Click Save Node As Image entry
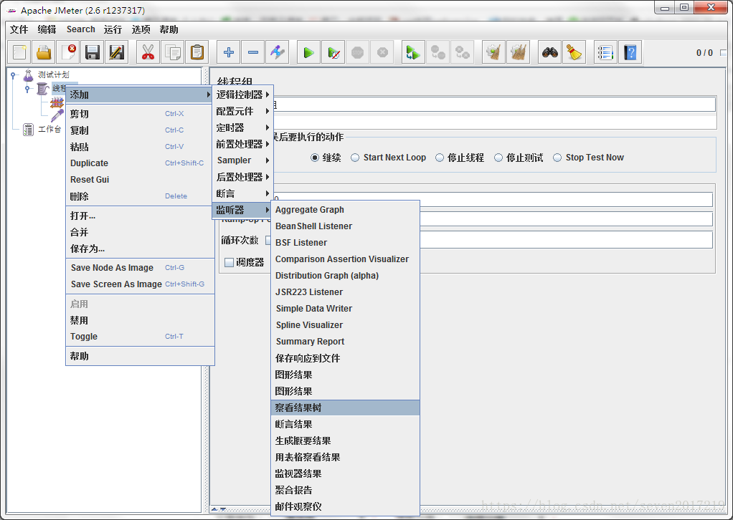The width and height of the screenshot is (733, 520). [x=140, y=267]
